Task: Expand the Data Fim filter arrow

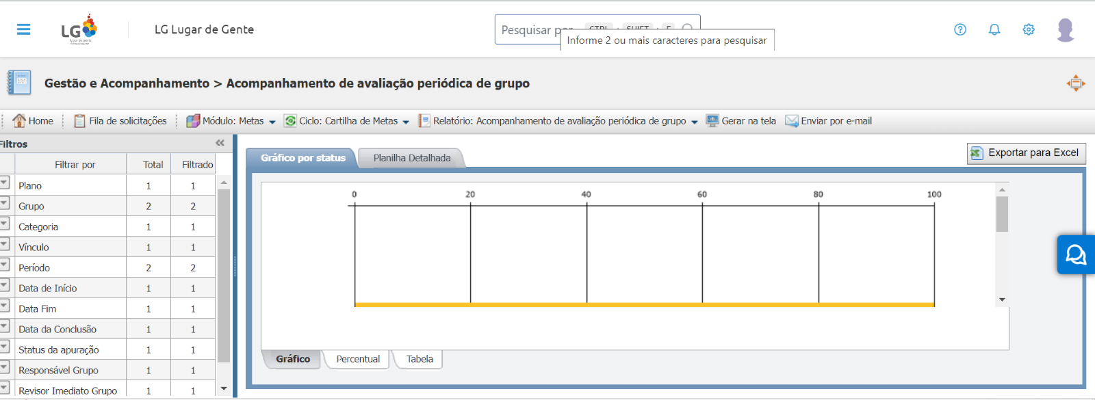Action: pos(4,306)
